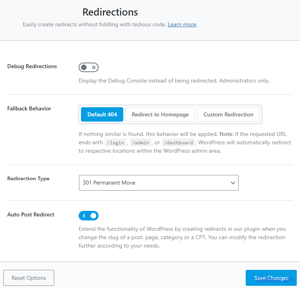Save Changes to redirection settings
300x289 pixels.
click(x=271, y=278)
